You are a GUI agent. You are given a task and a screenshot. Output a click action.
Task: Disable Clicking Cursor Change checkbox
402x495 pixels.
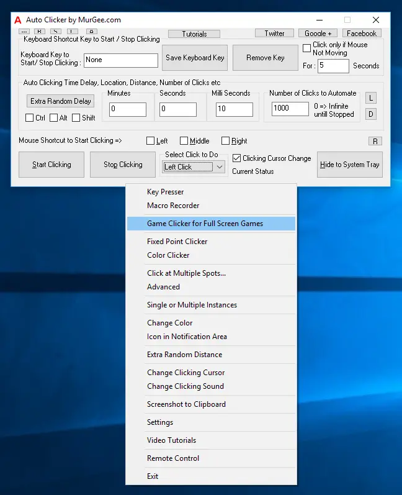coord(237,158)
